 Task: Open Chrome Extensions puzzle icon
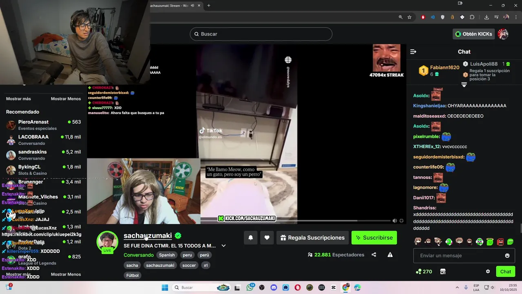pos(472,17)
